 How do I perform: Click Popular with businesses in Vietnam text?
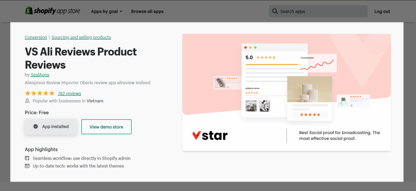click(68, 101)
